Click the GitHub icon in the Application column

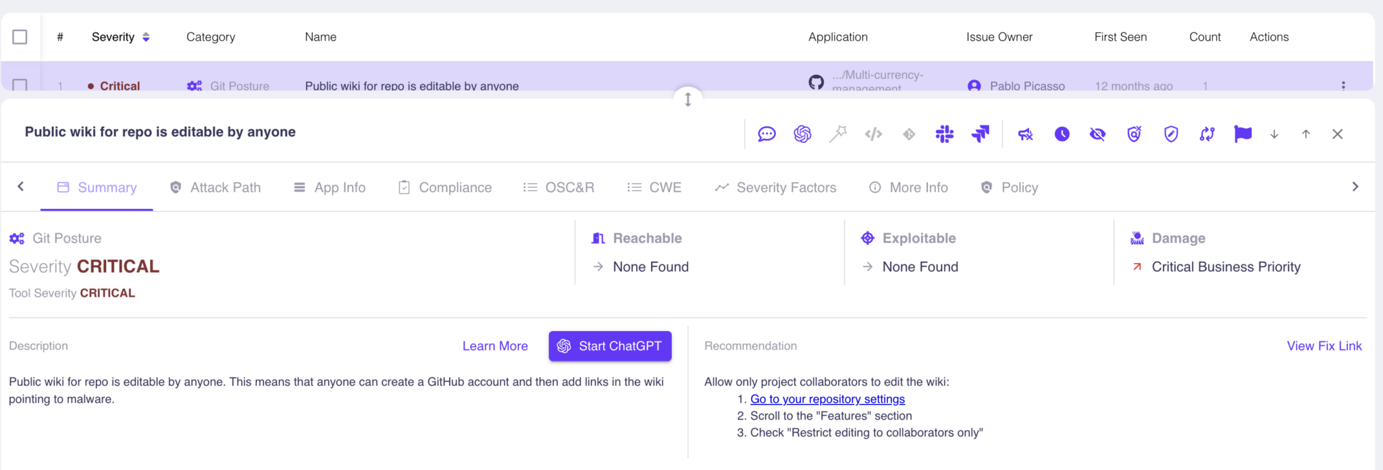(816, 82)
